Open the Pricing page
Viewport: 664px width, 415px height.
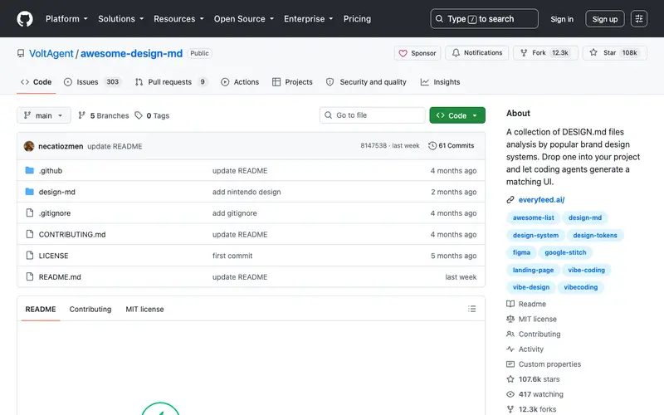click(357, 19)
